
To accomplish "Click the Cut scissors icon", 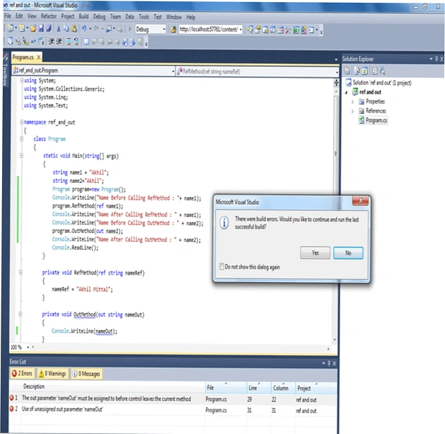I will click(x=58, y=29).
